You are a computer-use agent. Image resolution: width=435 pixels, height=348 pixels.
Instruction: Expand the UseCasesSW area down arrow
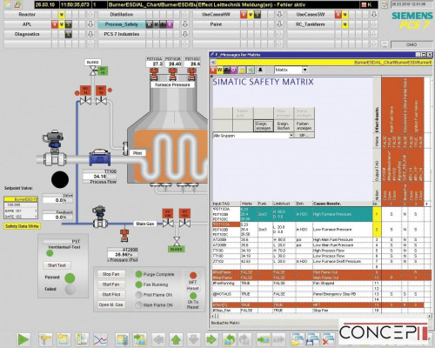[374, 14]
